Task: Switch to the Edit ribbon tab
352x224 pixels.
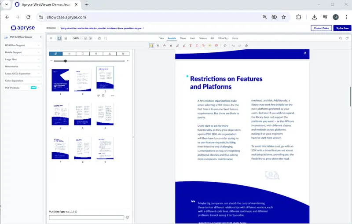Action: click(x=213, y=38)
